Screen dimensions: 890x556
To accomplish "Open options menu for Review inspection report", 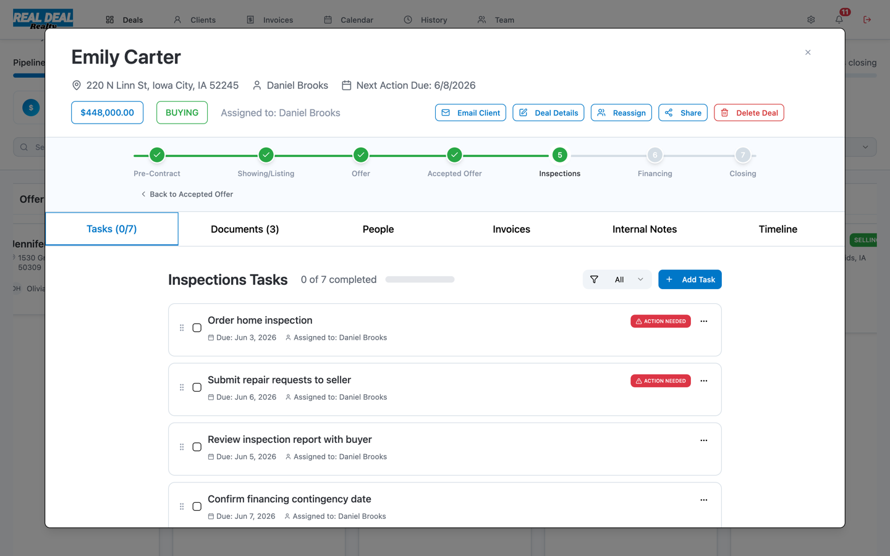I will [x=704, y=440].
